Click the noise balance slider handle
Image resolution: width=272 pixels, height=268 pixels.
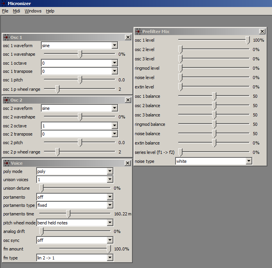(x=214, y=134)
